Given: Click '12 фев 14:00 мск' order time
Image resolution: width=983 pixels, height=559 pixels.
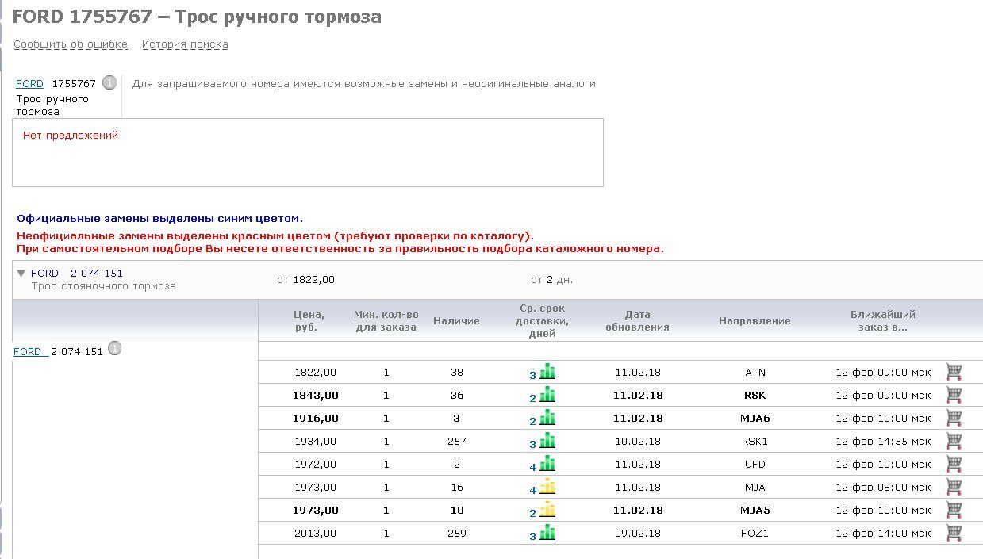Looking at the screenshot, I should 883,533.
